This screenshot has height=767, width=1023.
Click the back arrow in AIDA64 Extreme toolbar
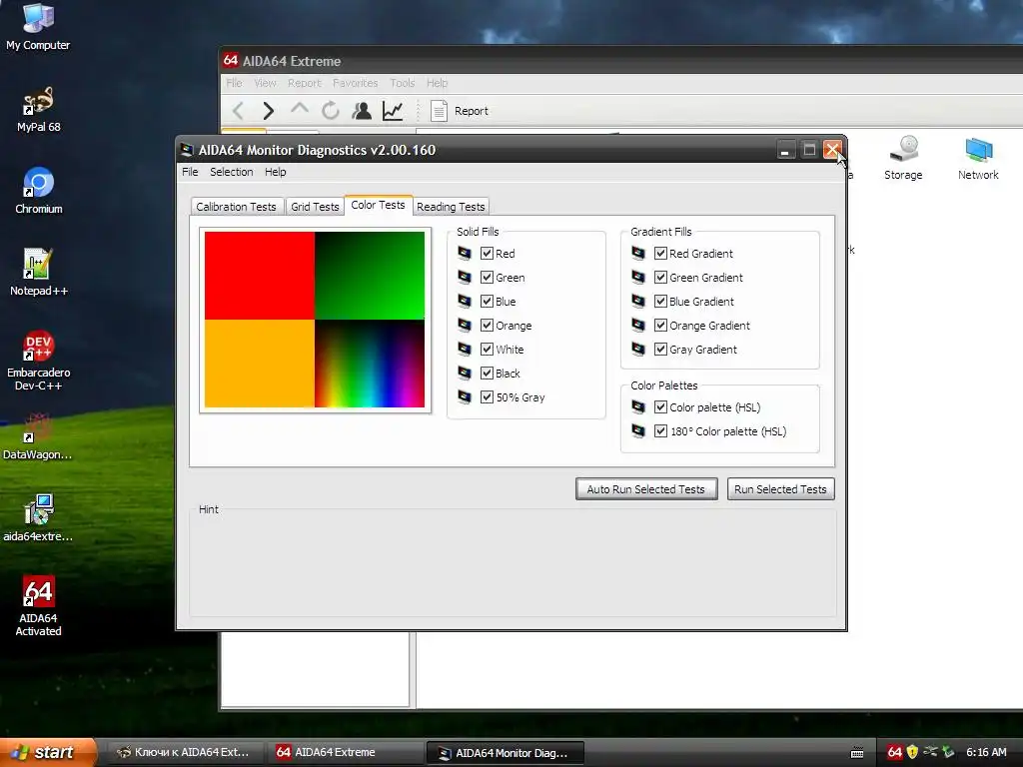click(x=238, y=111)
